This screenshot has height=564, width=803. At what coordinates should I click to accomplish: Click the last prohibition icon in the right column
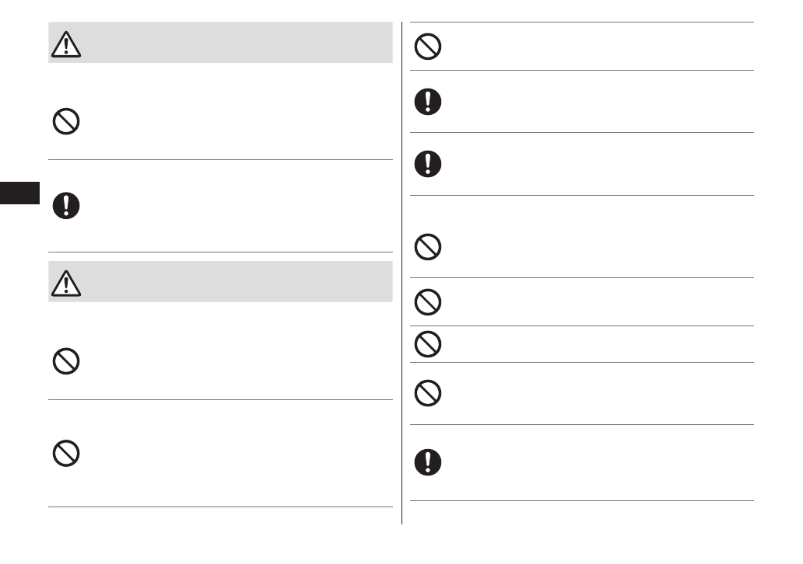coord(428,394)
